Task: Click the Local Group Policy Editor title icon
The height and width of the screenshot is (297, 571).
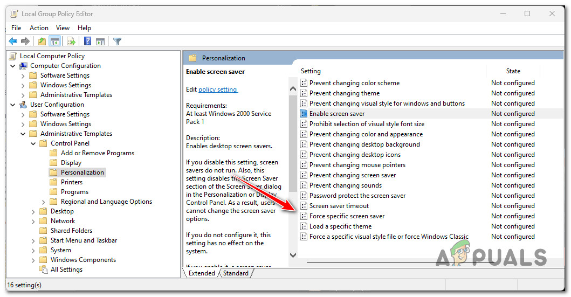Action: point(14,14)
